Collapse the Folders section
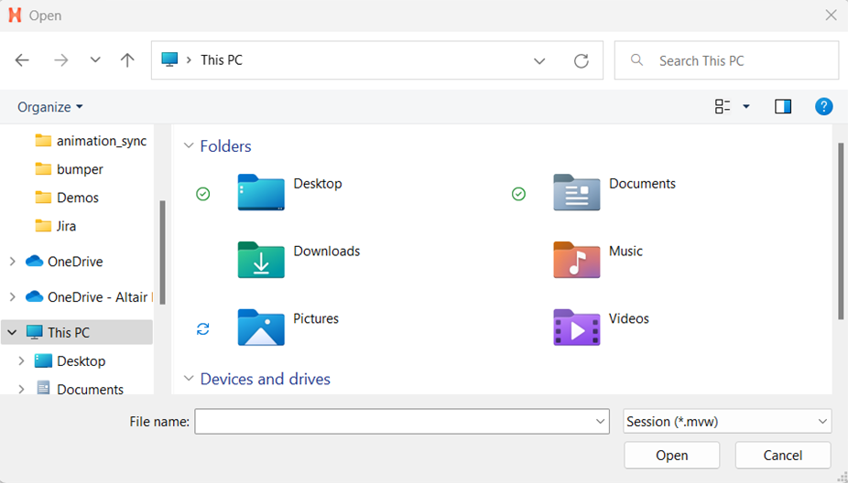This screenshot has width=848, height=483. click(189, 146)
